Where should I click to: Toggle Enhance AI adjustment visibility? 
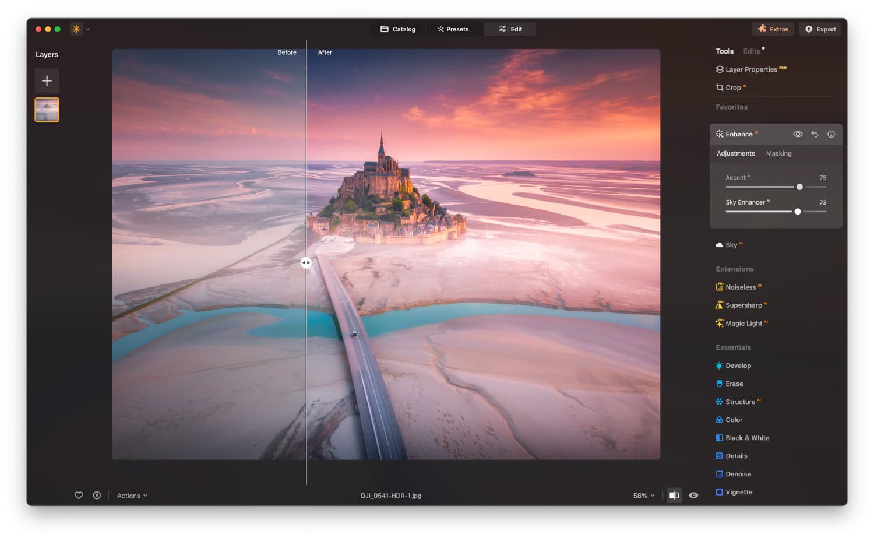pos(798,134)
